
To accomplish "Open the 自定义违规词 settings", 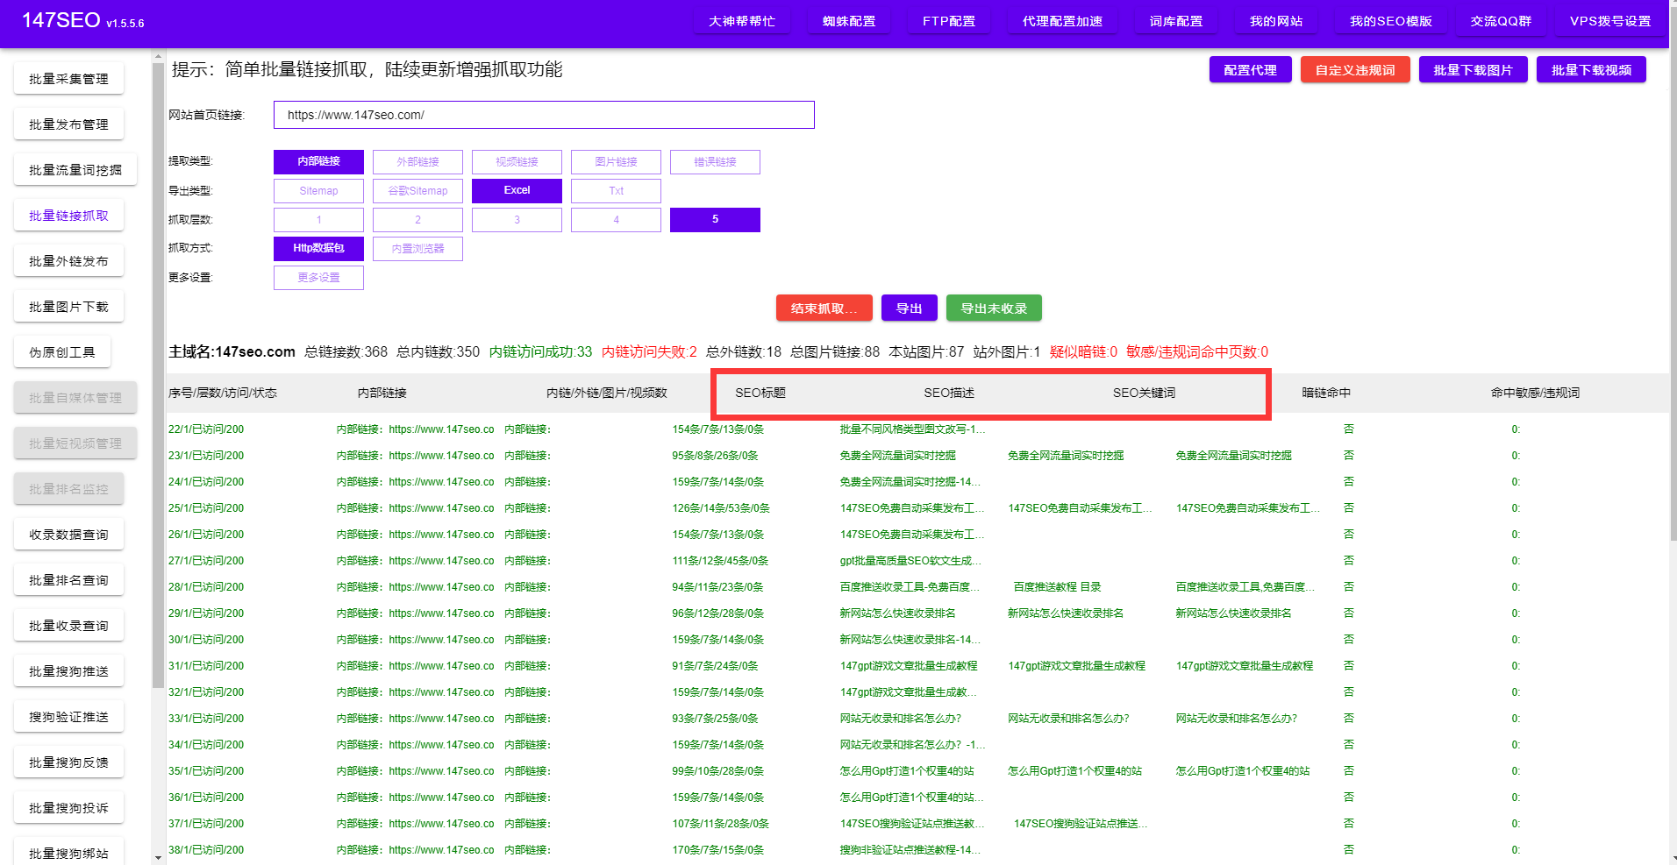I will (1354, 70).
